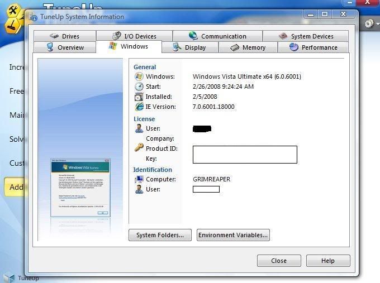Viewport: 380px width, 283px height.
Task: Open Help for System Information
Action: pyautogui.click(x=328, y=261)
